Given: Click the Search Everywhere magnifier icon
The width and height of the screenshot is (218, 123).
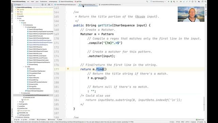Looking at the screenshot, I should (x=205, y=1).
